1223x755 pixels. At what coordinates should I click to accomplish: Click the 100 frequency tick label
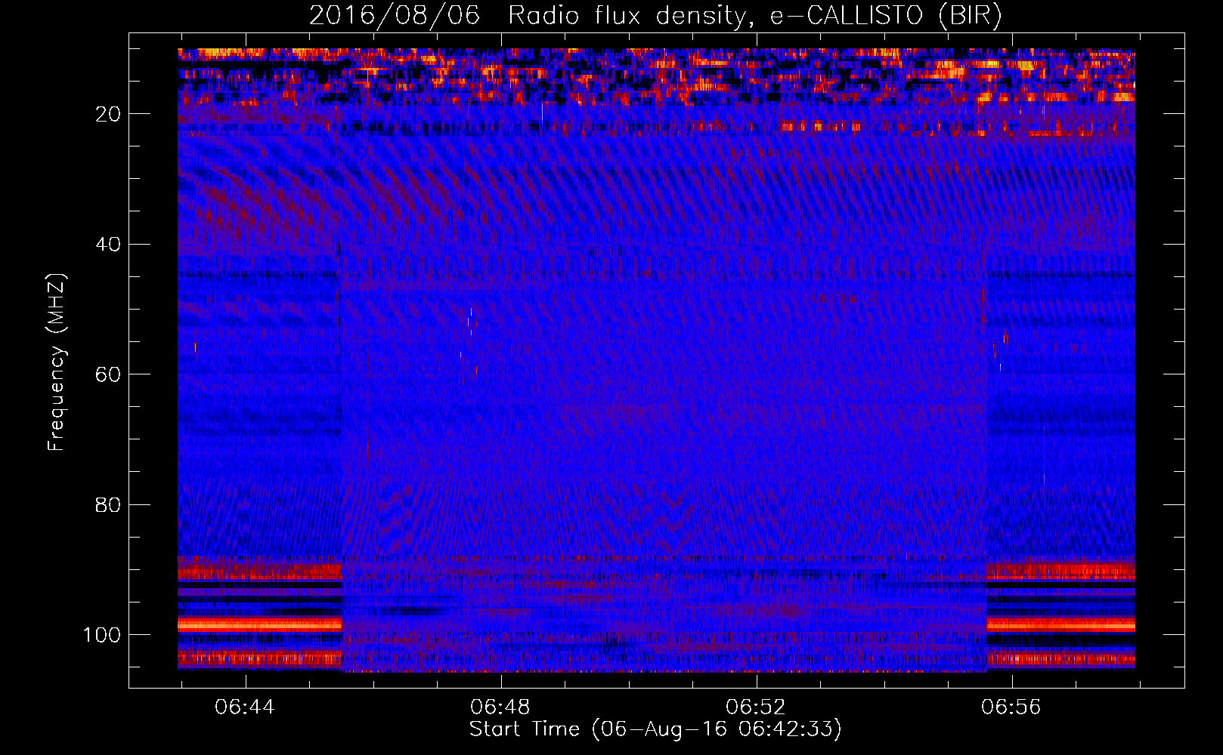102,635
